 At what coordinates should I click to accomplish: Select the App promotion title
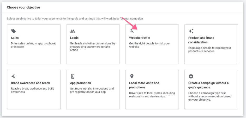[x=80, y=83]
